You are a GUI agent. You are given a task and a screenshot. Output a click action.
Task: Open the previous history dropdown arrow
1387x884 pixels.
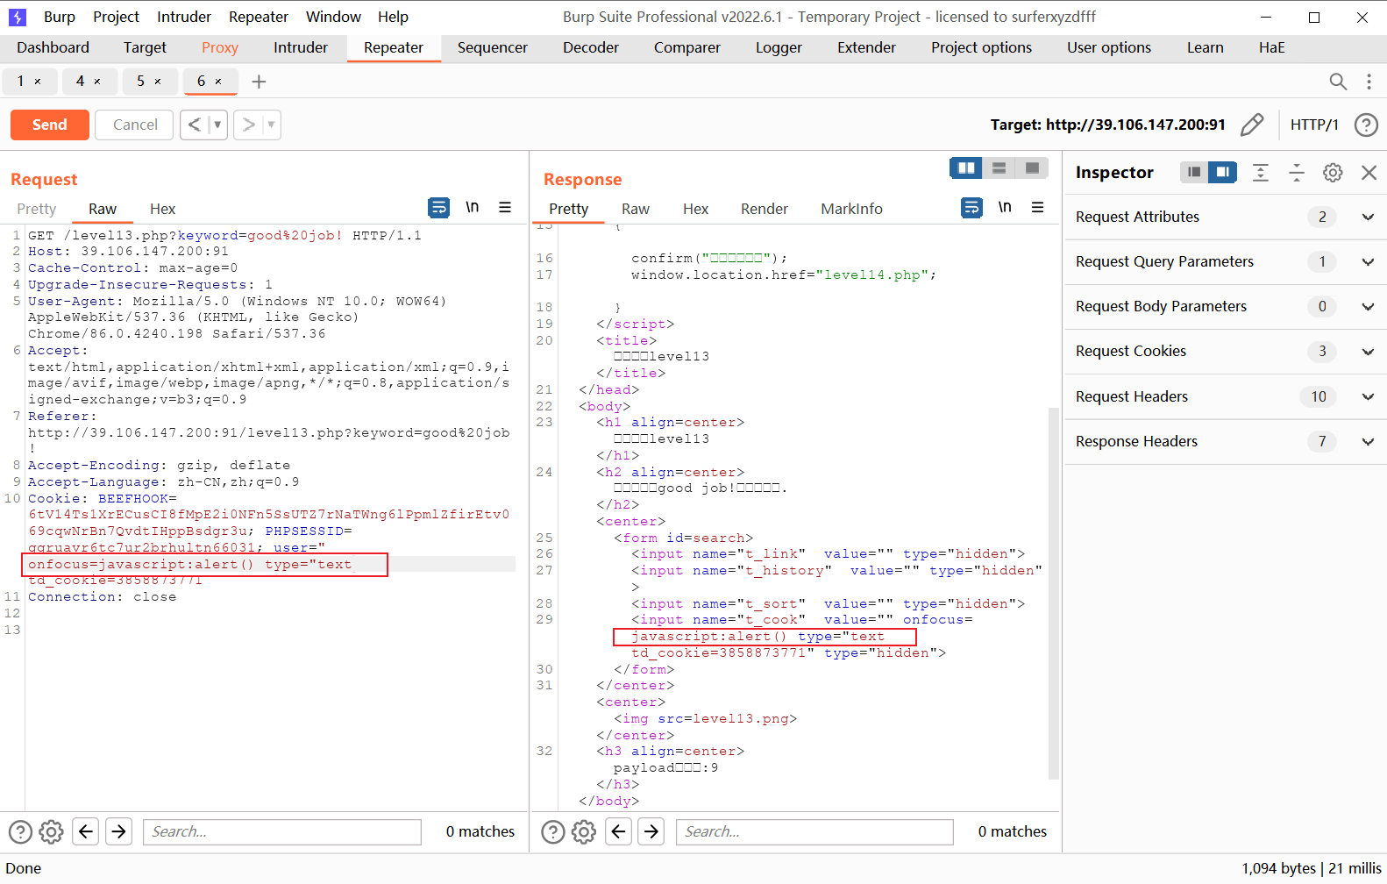[x=217, y=125]
